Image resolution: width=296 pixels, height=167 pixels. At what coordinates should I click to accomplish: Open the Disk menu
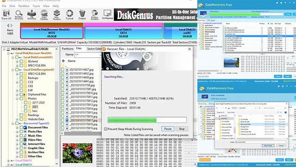coord(12,6)
